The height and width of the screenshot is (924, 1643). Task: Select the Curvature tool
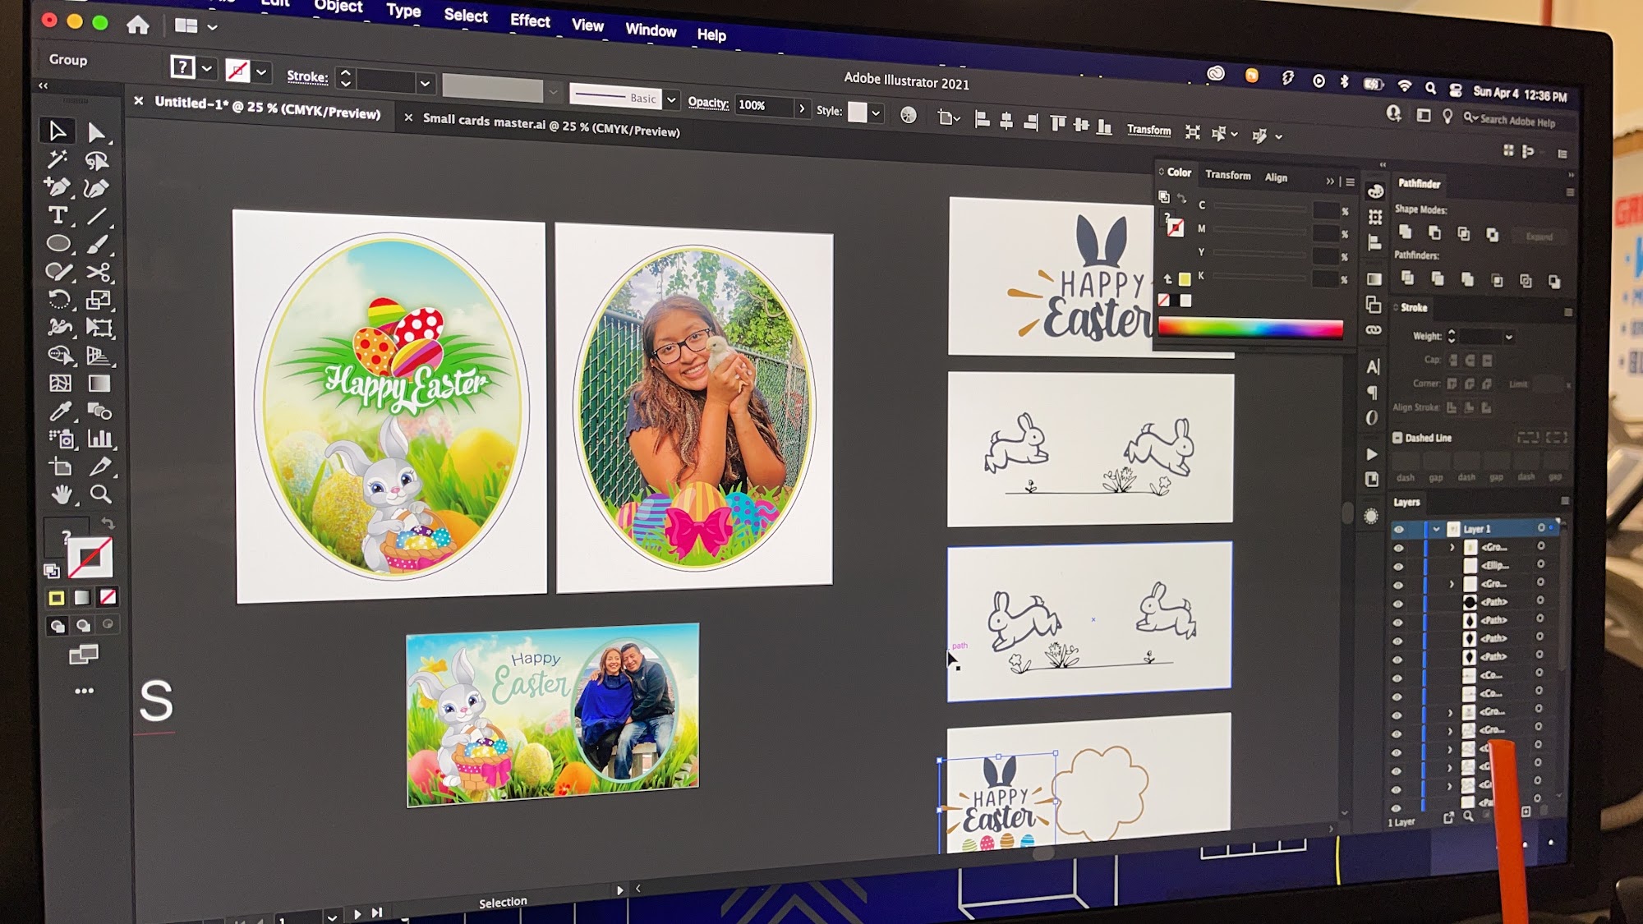97,189
